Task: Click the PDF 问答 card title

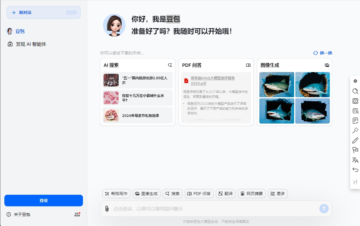Action: (x=192, y=65)
